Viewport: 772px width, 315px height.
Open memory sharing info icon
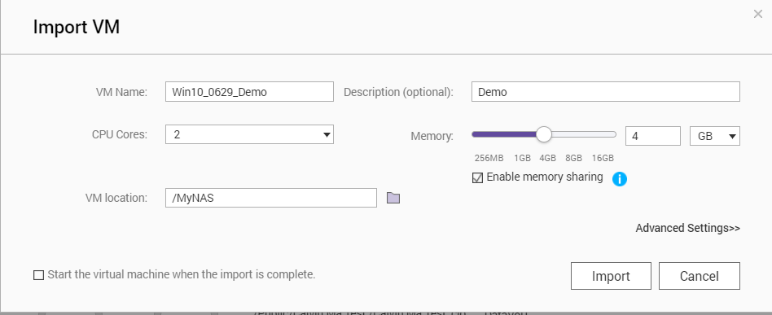tap(620, 179)
